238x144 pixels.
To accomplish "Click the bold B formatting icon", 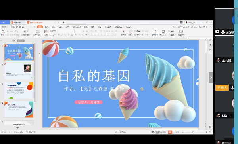I will click(59, 35).
